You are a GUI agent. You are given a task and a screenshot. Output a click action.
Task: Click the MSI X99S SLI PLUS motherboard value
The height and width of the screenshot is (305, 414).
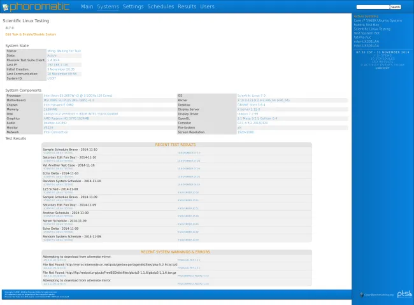tap(69, 101)
